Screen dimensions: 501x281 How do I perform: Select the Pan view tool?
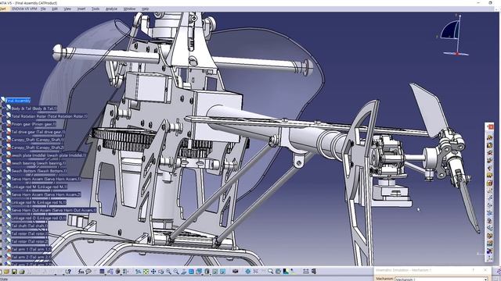[x=153, y=272]
